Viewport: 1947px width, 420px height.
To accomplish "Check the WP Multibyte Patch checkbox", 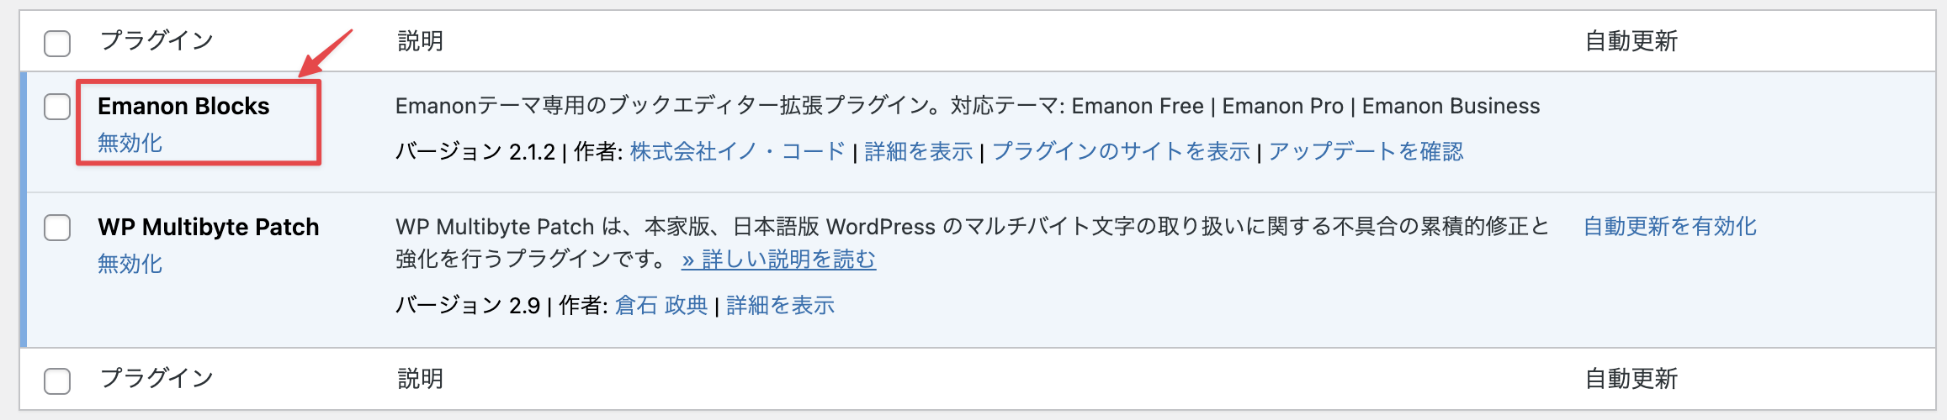I will [57, 228].
